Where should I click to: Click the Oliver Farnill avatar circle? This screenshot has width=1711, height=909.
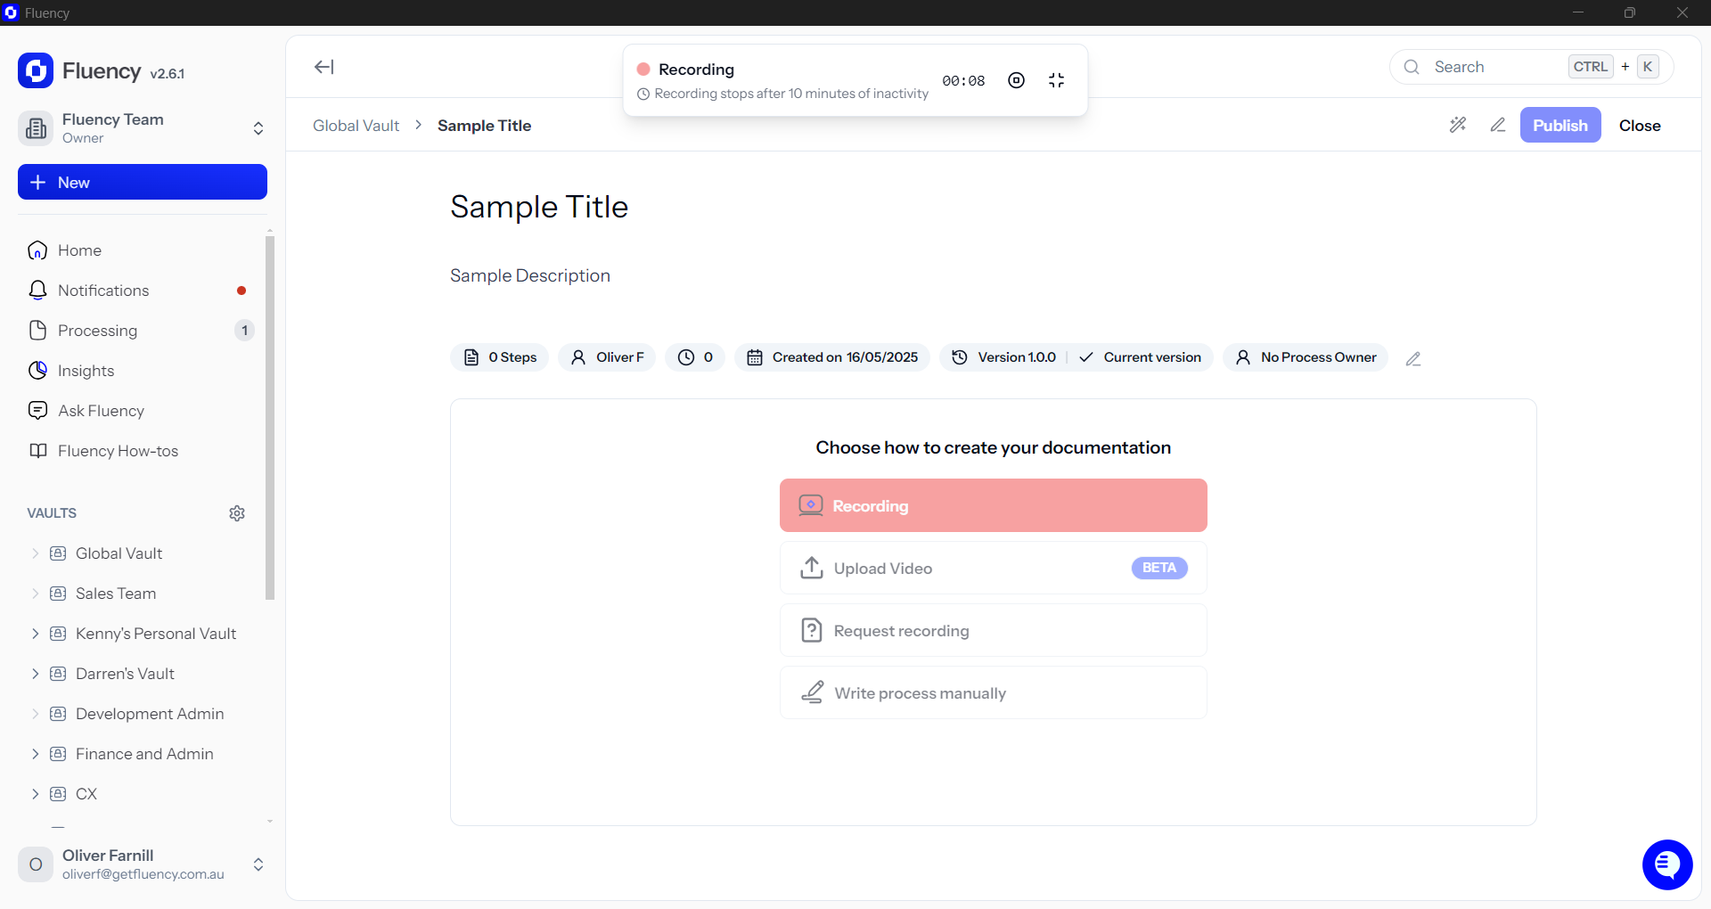36,864
